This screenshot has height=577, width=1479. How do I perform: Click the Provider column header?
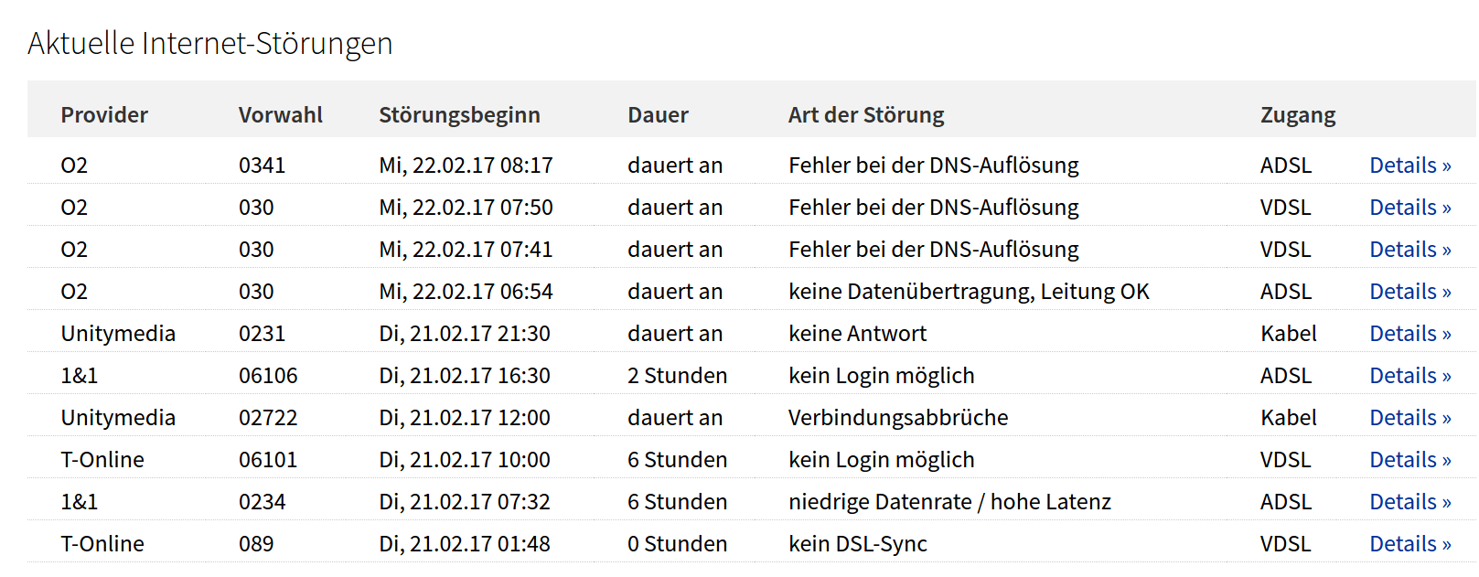pos(104,115)
